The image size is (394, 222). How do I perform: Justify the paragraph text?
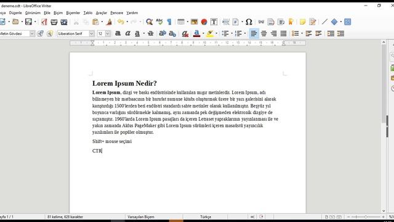(283, 33)
